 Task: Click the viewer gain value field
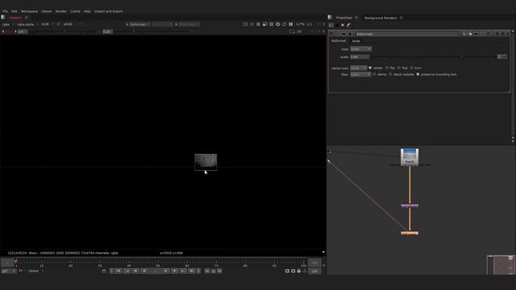pyautogui.click(x=23, y=31)
